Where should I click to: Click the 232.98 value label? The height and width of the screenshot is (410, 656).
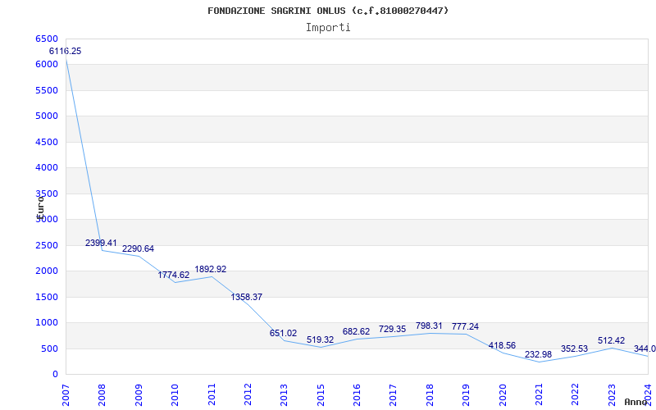point(539,355)
